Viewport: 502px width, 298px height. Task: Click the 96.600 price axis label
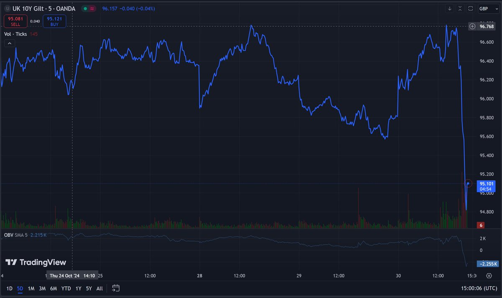487,42
